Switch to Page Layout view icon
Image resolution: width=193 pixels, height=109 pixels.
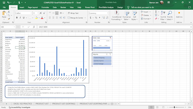click(x=157, y=107)
